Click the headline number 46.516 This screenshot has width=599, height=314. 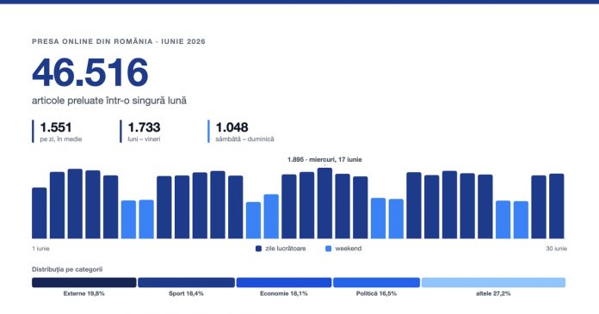pos(90,72)
